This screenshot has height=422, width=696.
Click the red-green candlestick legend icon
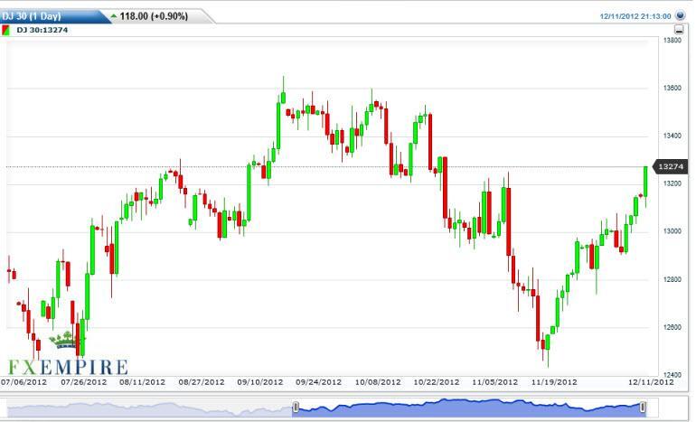(6, 30)
